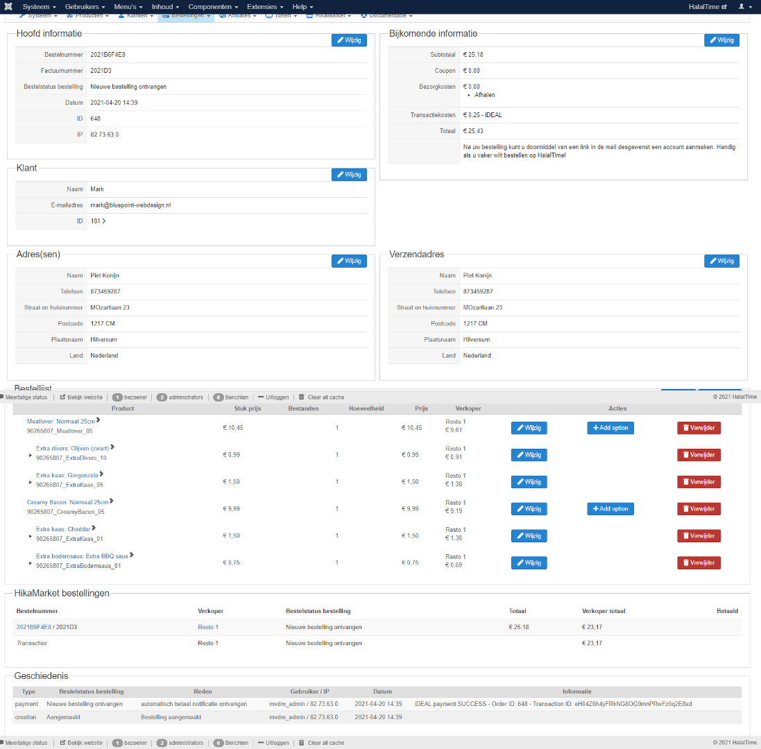Click arrow icon next to Creamy Bacon product
This screenshot has height=749, width=761.
coord(111,501)
